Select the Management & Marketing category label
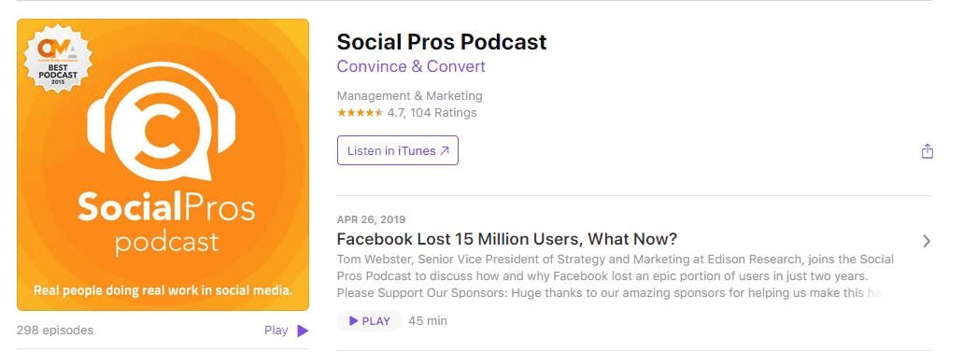Image resolution: width=963 pixels, height=352 pixels. pos(410,96)
